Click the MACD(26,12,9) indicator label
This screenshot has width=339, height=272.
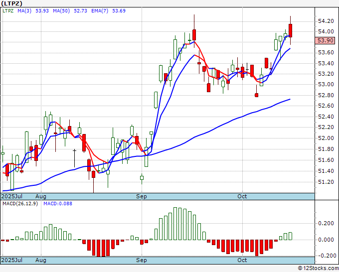(x=20, y=204)
